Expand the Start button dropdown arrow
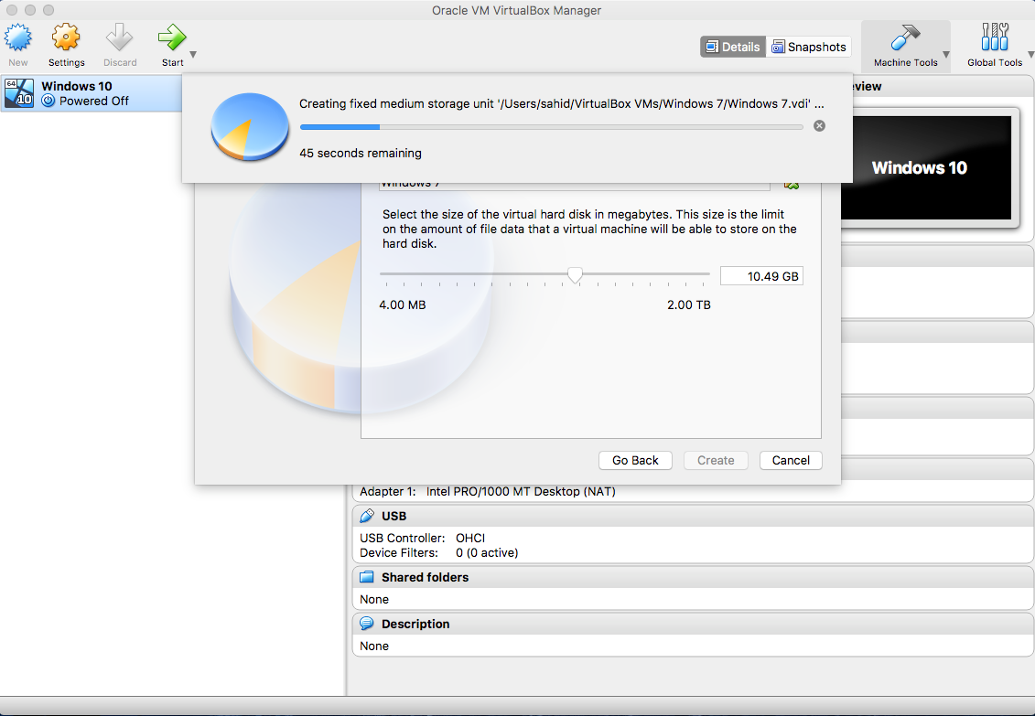The image size is (1035, 716). pos(193,55)
